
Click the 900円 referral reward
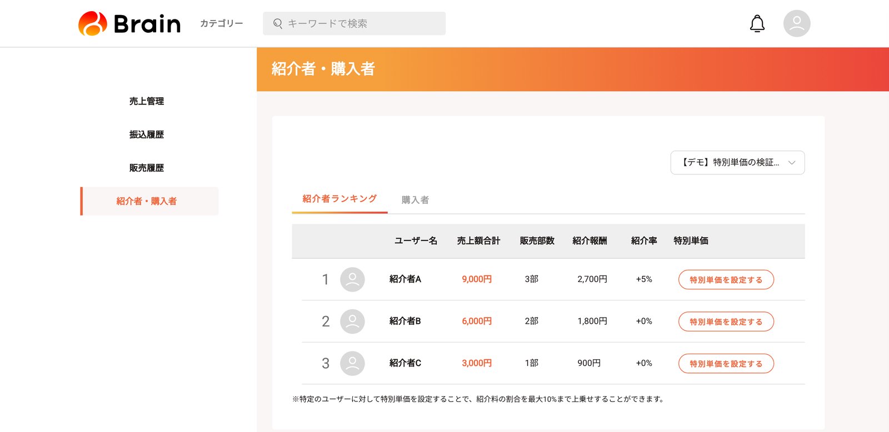[589, 363]
